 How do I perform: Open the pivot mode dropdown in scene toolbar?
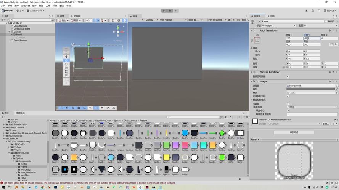(x=64, y=21)
